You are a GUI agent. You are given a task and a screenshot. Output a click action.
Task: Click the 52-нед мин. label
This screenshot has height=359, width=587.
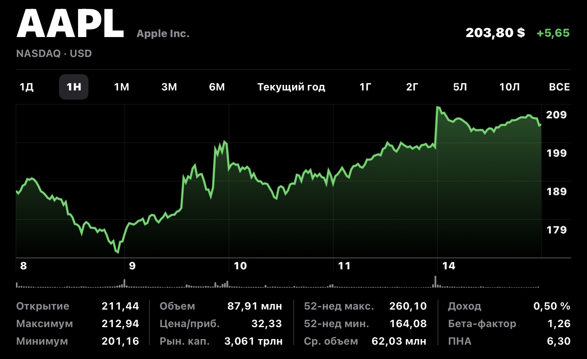pyautogui.click(x=336, y=324)
